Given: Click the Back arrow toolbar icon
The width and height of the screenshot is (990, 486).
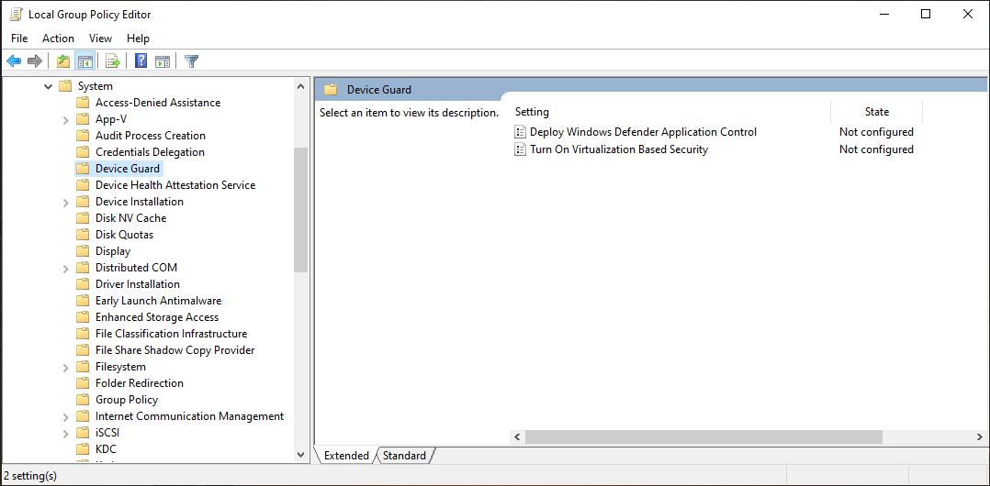Looking at the screenshot, I should tap(14, 61).
